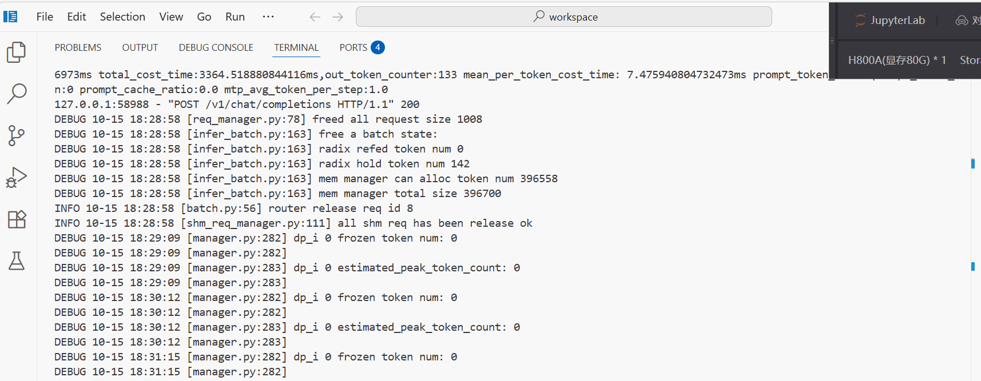Switch to the PROBLEMS tab
Image resolution: width=981 pixels, height=381 pixels.
click(x=78, y=47)
